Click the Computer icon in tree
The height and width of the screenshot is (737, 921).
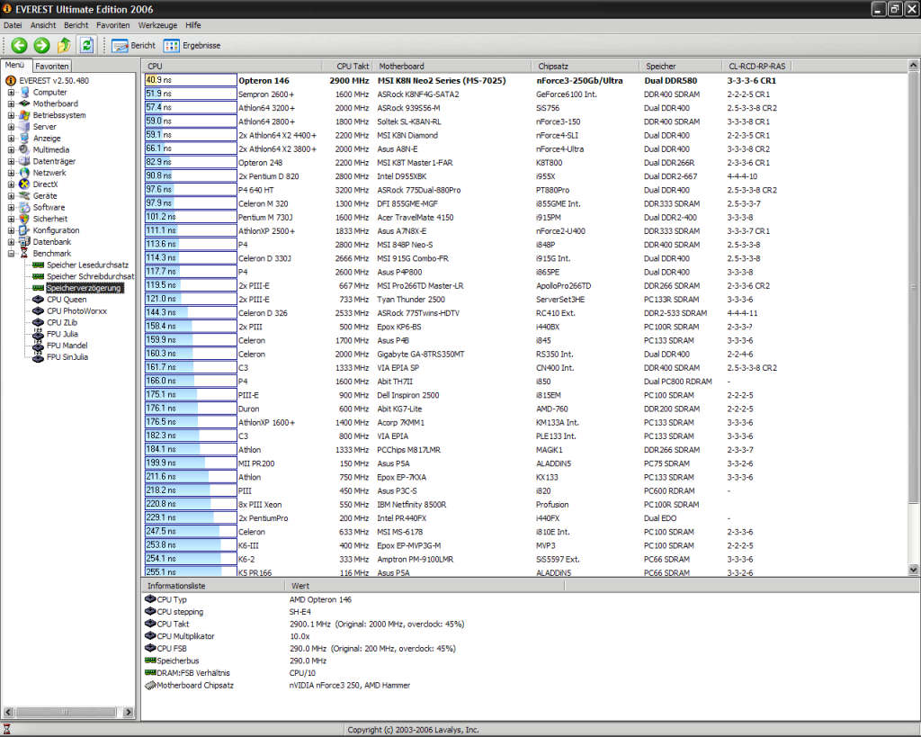coord(24,93)
